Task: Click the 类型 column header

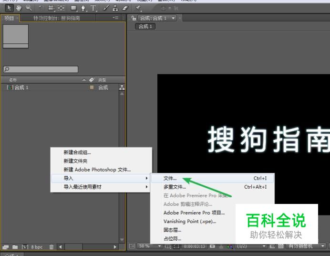Action: [x=102, y=80]
